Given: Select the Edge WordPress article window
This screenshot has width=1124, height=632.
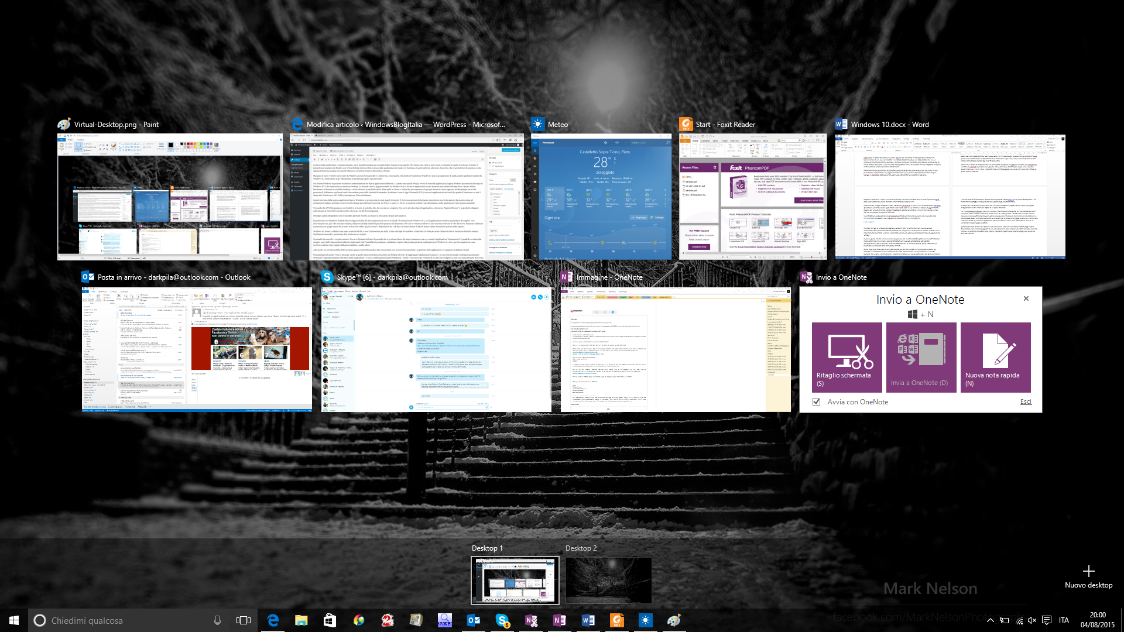Looking at the screenshot, I should point(407,197).
